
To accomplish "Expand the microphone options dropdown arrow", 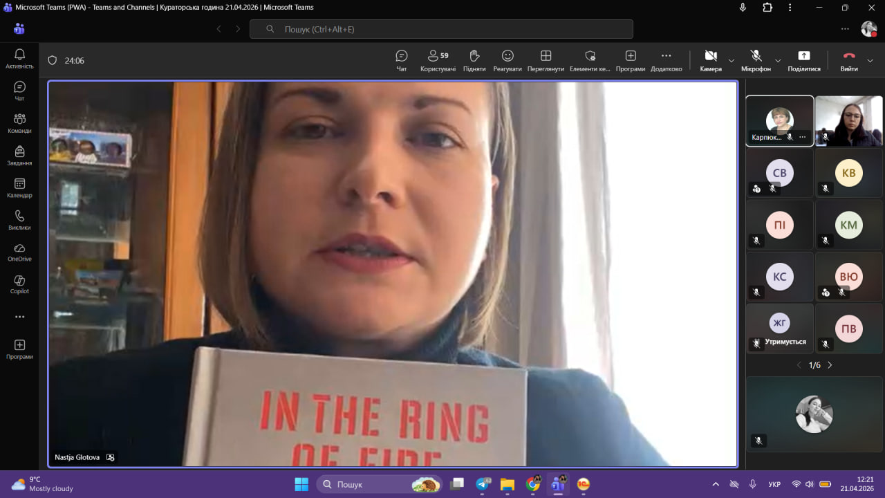I will pyautogui.click(x=778, y=61).
